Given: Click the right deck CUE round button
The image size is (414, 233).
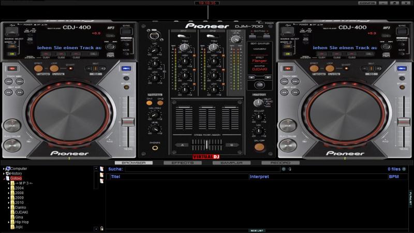Looking at the screenshot, I should tap(288, 125).
